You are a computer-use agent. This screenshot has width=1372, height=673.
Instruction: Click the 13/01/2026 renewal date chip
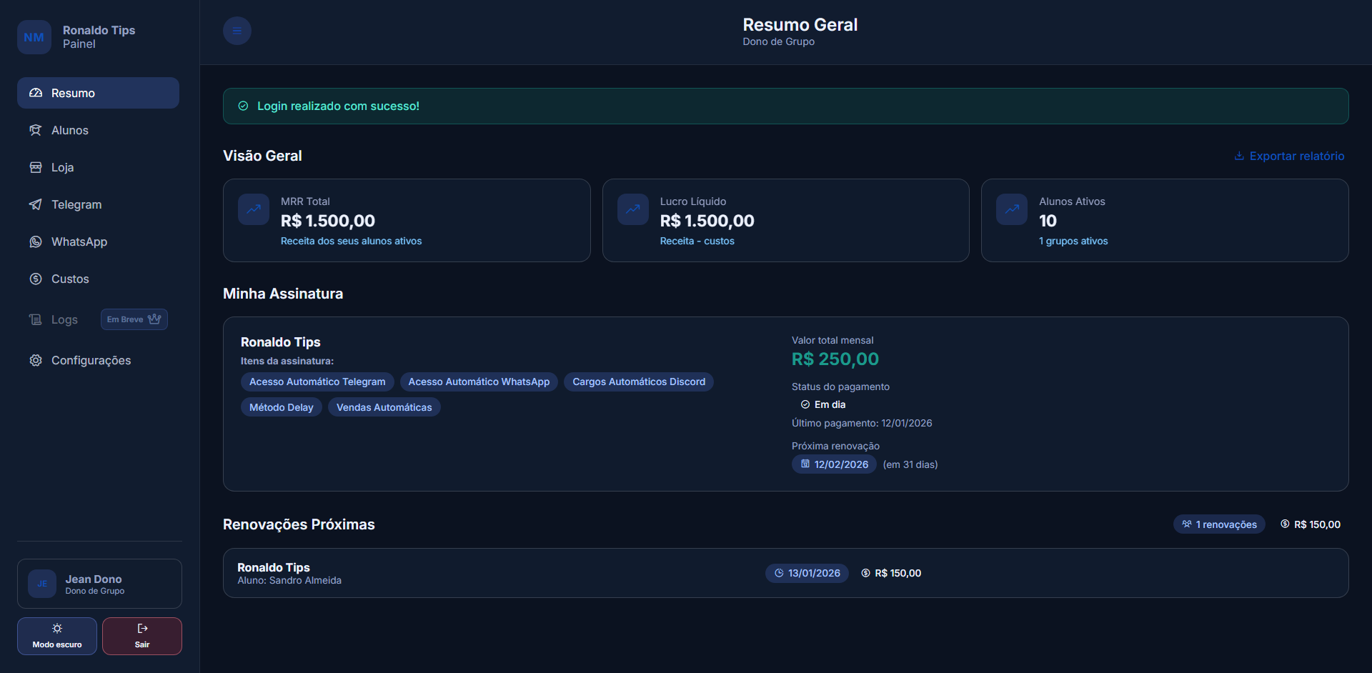(x=807, y=573)
